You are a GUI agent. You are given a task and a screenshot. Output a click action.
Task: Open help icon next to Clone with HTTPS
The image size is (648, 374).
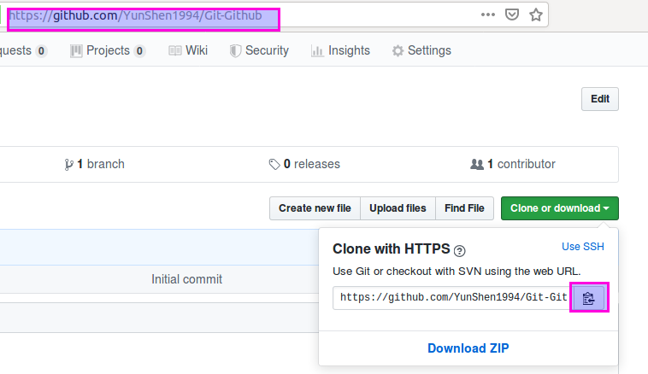pyautogui.click(x=460, y=250)
